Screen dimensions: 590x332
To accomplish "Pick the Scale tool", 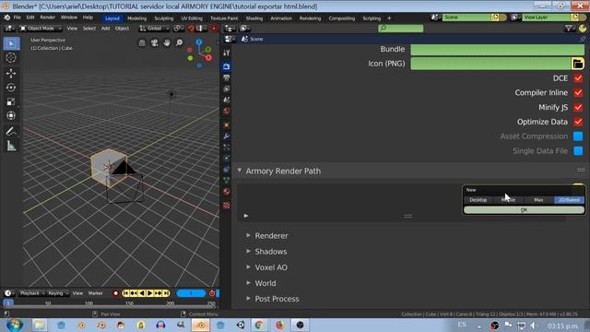I will click(11, 101).
